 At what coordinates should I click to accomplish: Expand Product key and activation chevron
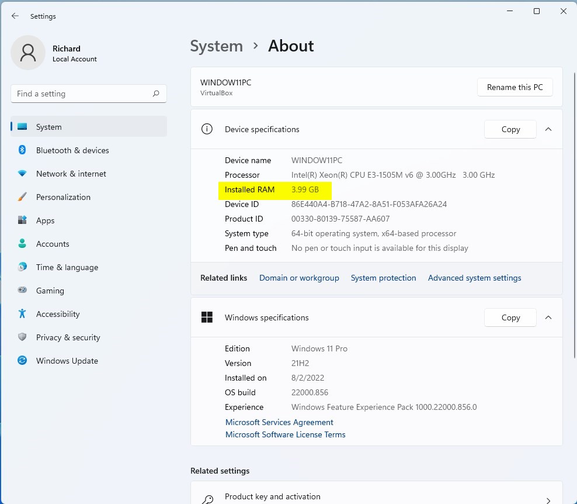(x=548, y=499)
